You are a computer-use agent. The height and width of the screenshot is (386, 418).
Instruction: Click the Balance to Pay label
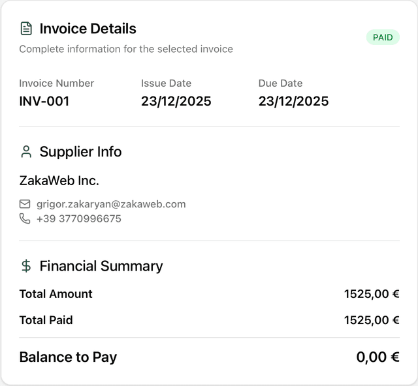tap(68, 357)
